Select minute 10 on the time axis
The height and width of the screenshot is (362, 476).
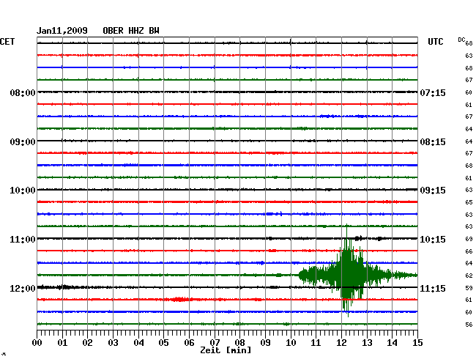(291, 342)
